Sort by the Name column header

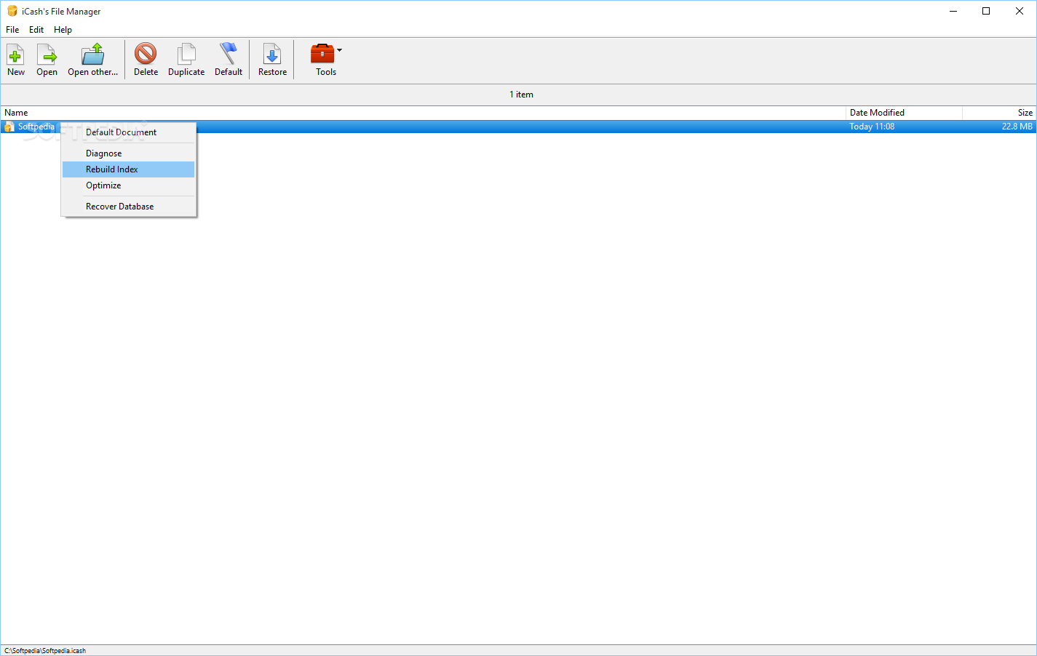(x=423, y=113)
